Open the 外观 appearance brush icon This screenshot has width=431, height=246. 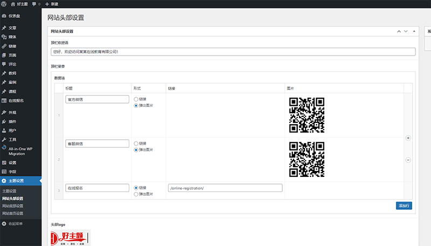[4, 112]
